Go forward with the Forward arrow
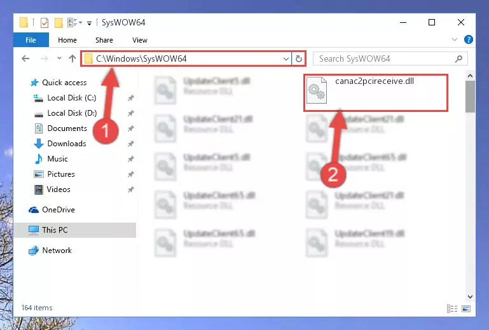 click(x=45, y=58)
